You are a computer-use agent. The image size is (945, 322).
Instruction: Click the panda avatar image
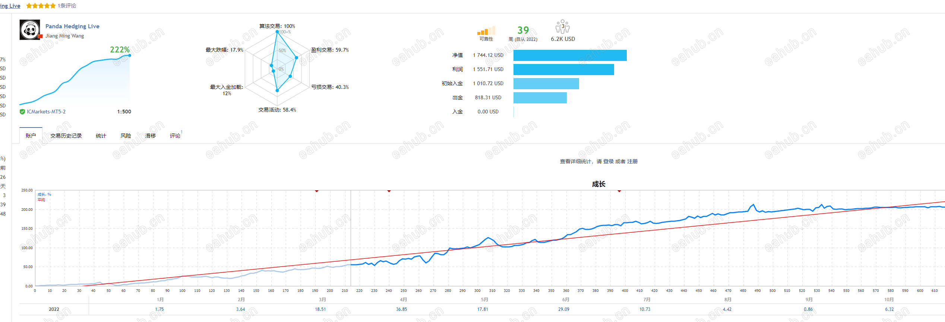click(x=30, y=30)
